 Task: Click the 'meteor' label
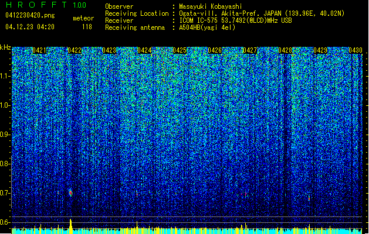point(83,18)
